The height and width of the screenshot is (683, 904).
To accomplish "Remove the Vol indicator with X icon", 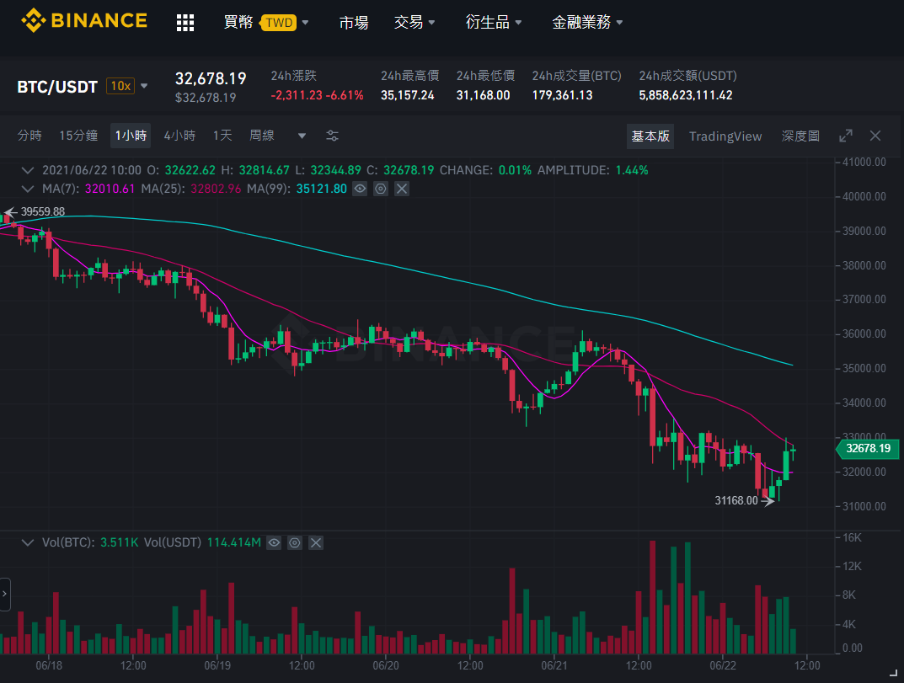I will click(315, 542).
